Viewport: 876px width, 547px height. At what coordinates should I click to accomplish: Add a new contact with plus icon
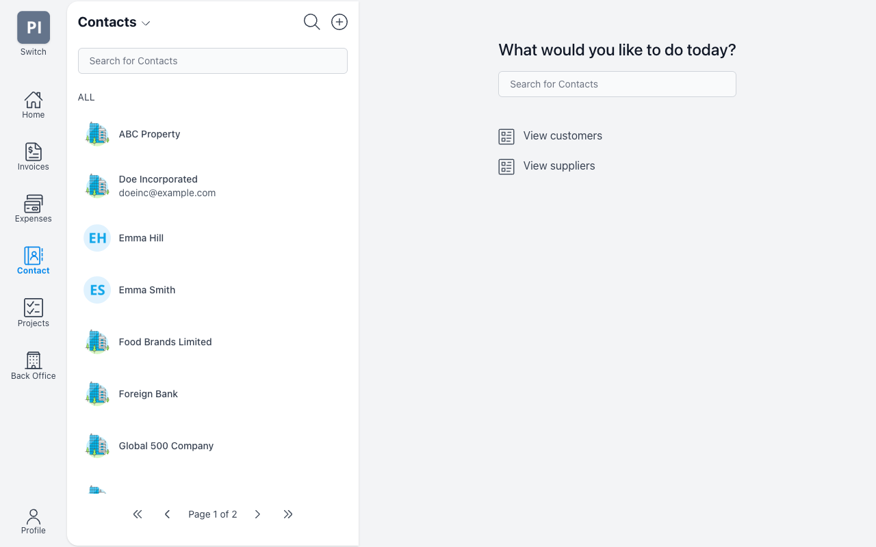pos(339,22)
